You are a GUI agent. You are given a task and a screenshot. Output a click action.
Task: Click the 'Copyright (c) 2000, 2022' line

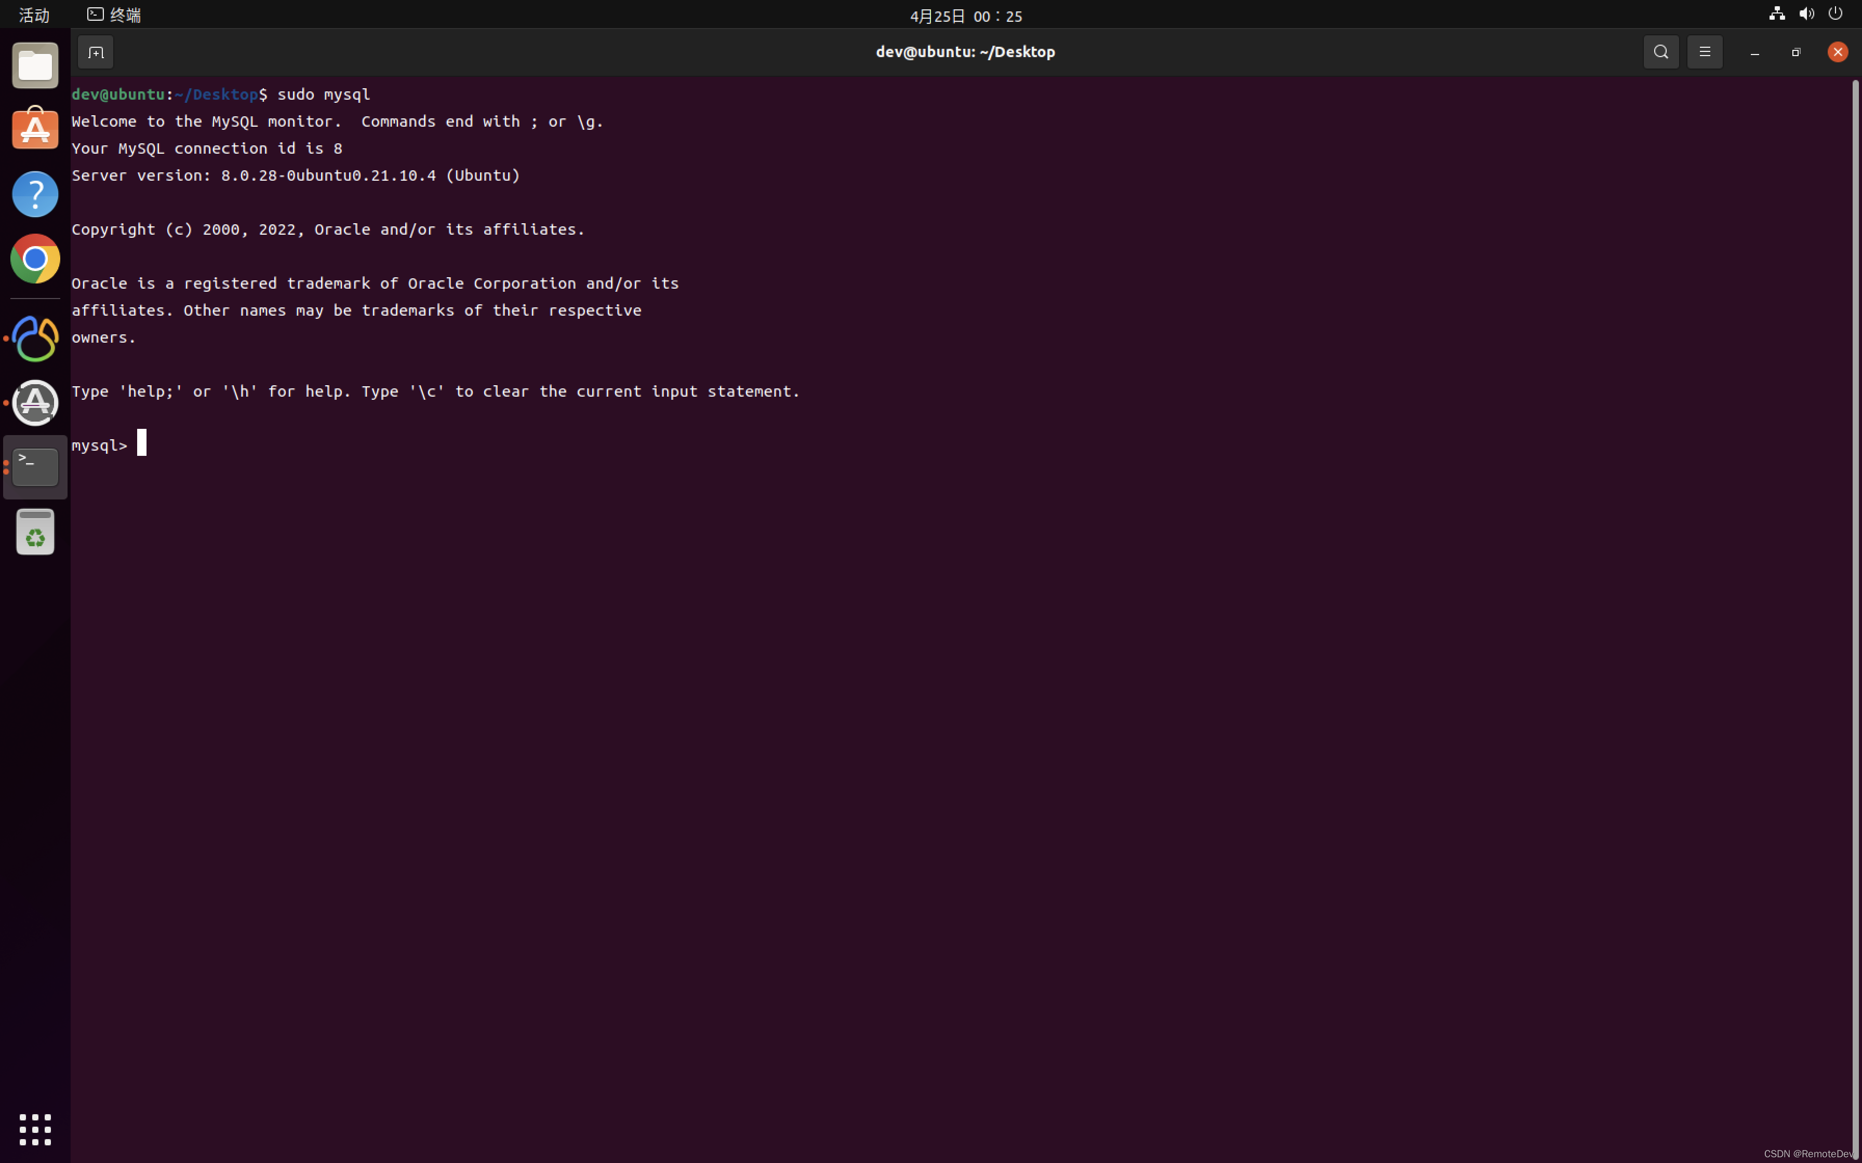click(x=328, y=229)
